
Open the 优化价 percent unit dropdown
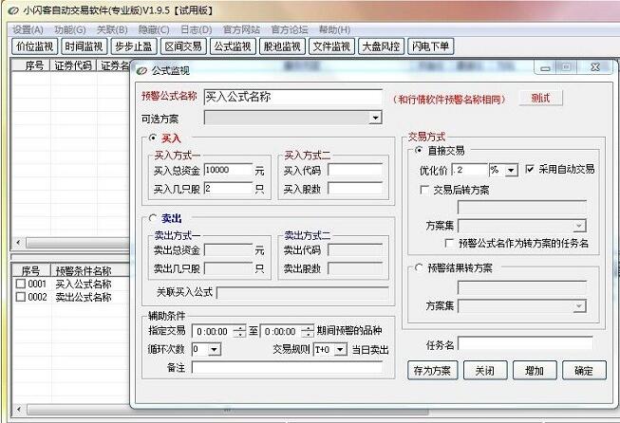pyautogui.click(x=512, y=170)
